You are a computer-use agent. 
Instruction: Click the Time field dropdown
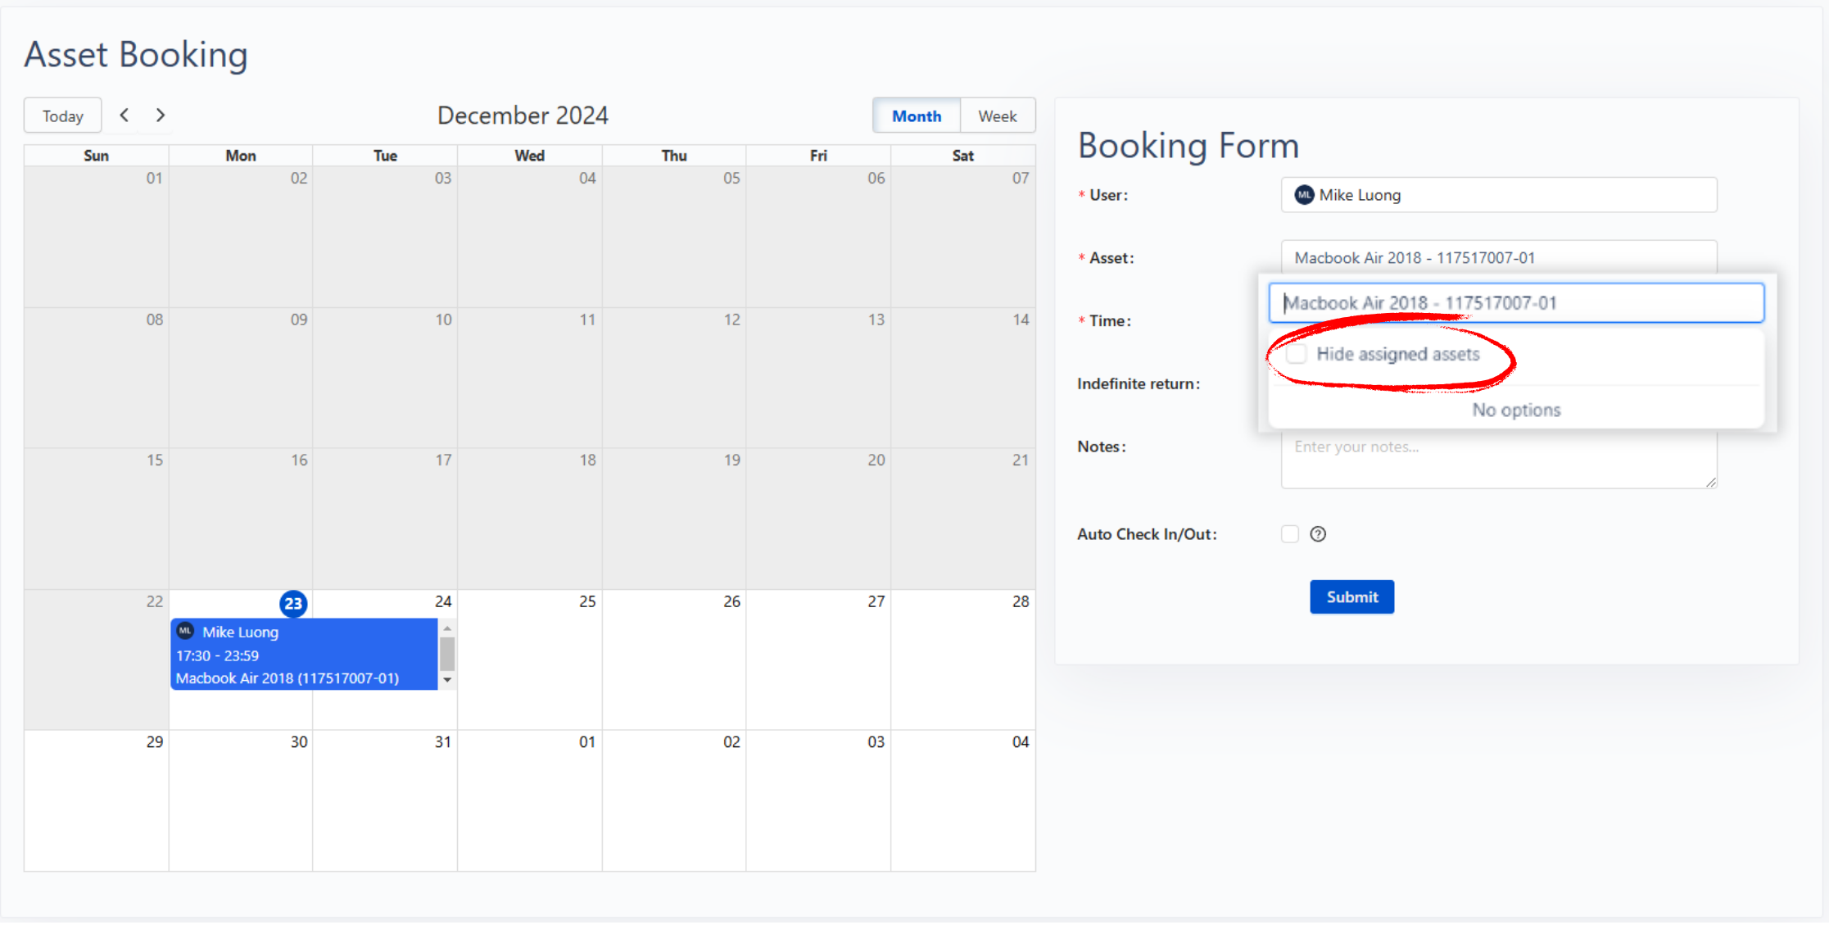pos(1497,320)
